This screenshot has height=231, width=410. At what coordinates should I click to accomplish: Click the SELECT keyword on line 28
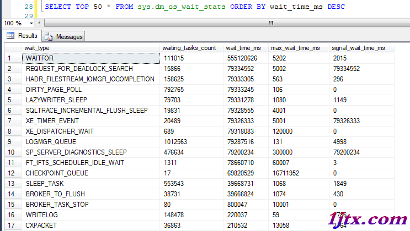click(58, 7)
